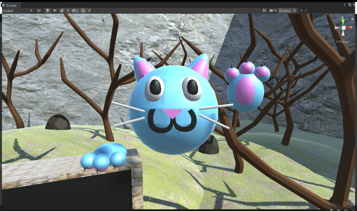This screenshot has height=211, width=357.
Task: Open scene camera settings dropdown arrow
Action: pos(276,11)
